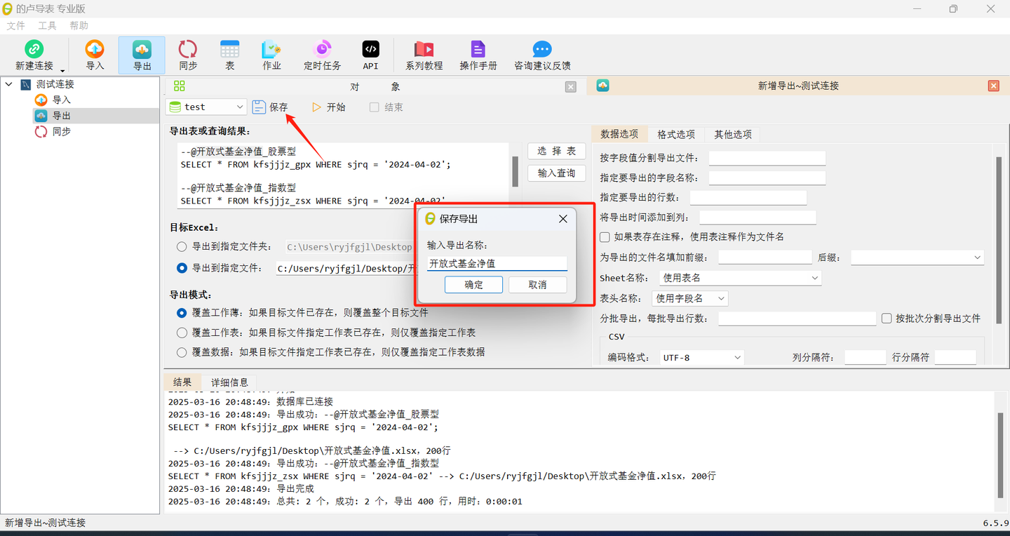Click 将导出时间添加到列 input field
1010x536 pixels.
tap(757, 217)
